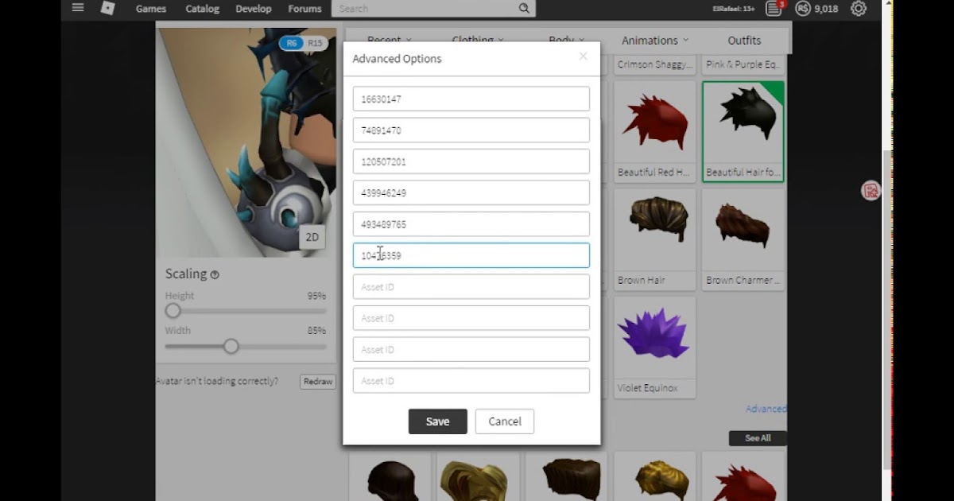Screen dimensions: 954x501
Task: Click the red extension icon at right edge
Action: 871,191
